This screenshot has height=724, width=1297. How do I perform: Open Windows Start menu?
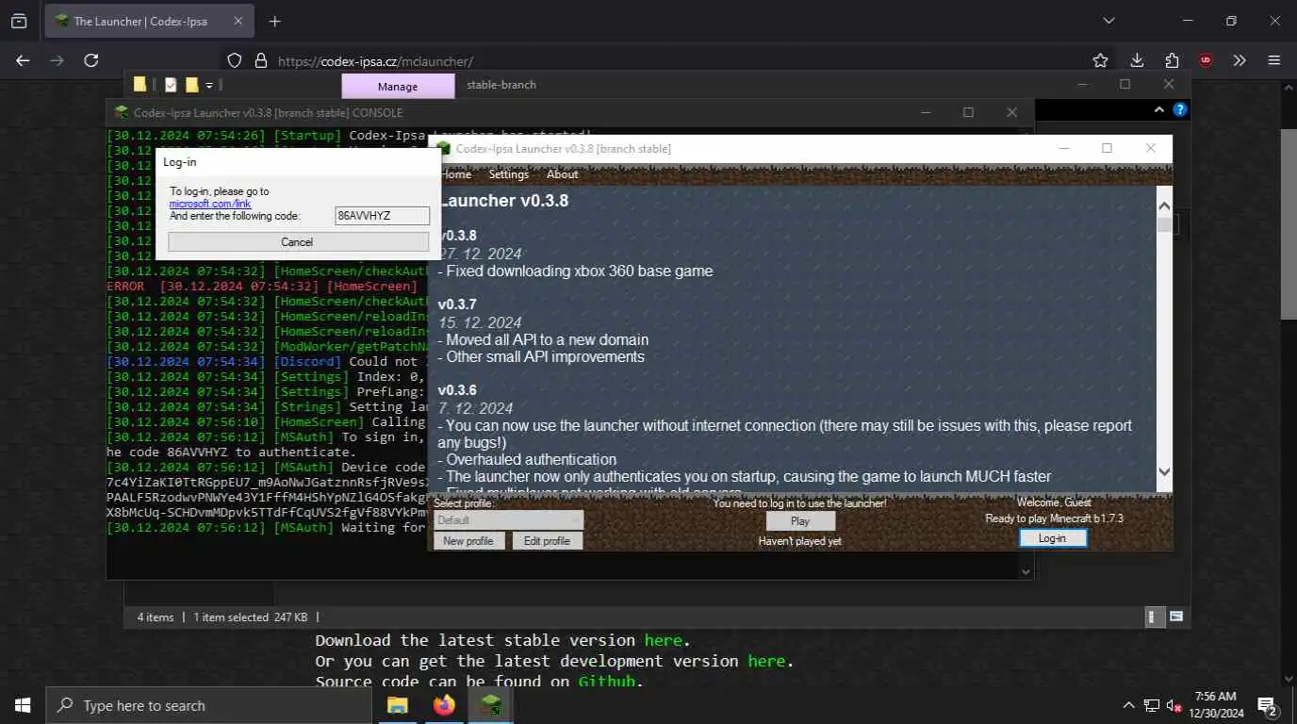tap(23, 705)
